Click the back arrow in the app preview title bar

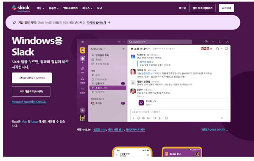[x=119, y=42]
